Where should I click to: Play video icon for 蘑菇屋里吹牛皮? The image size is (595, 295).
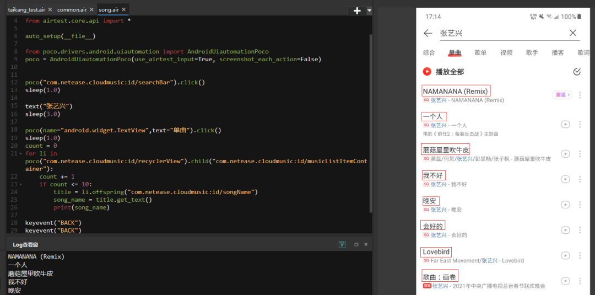[565, 154]
